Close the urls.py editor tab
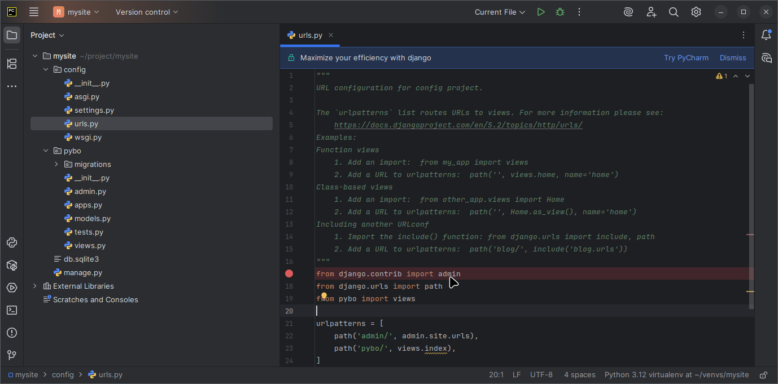The image size is (778, 384). tap(331, 35)
